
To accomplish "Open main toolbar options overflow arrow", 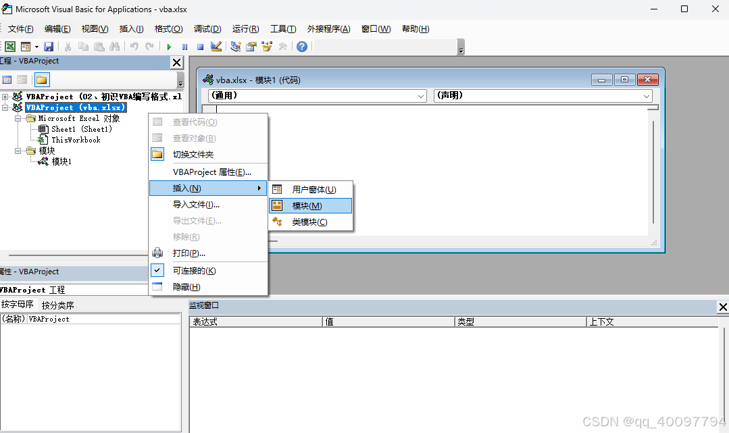I will coord(461,47).
